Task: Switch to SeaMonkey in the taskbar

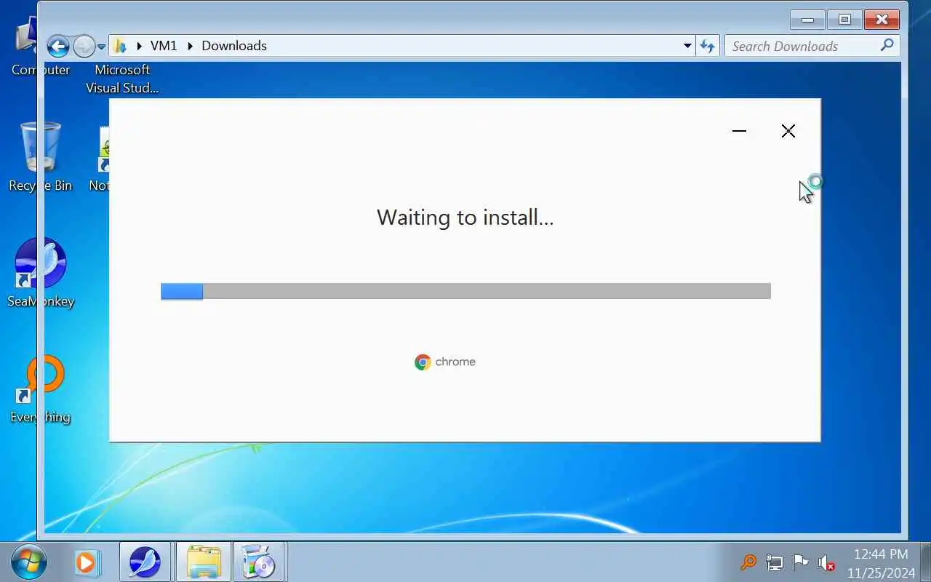Action: point(144,562)
